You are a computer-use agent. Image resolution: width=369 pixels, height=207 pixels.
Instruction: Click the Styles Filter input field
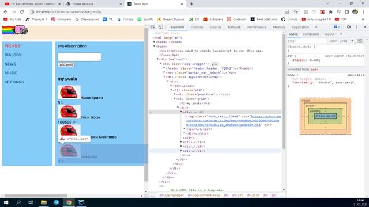pyautogui.click(x=307, y=41)
